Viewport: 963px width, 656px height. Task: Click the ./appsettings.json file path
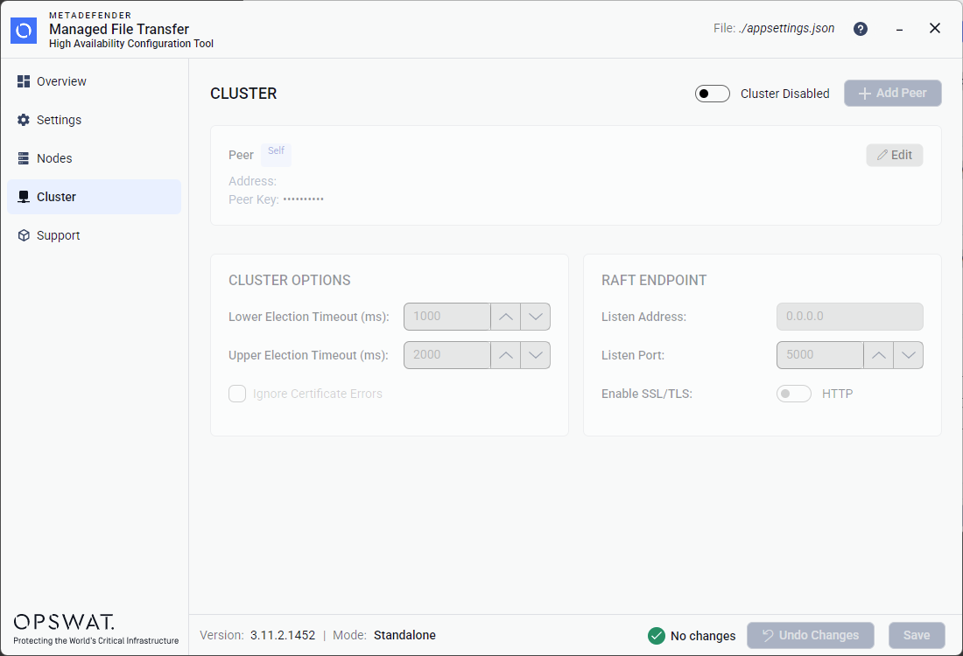click(x=787, y=28)
